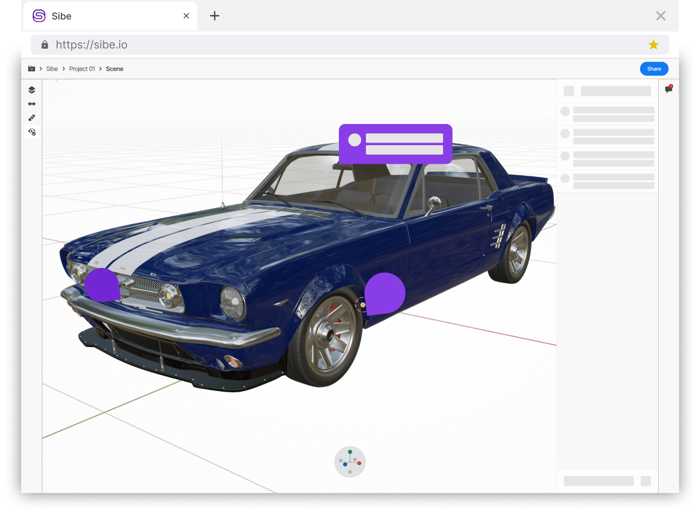Open the purple comment pin on the hood

coord(102,285)
